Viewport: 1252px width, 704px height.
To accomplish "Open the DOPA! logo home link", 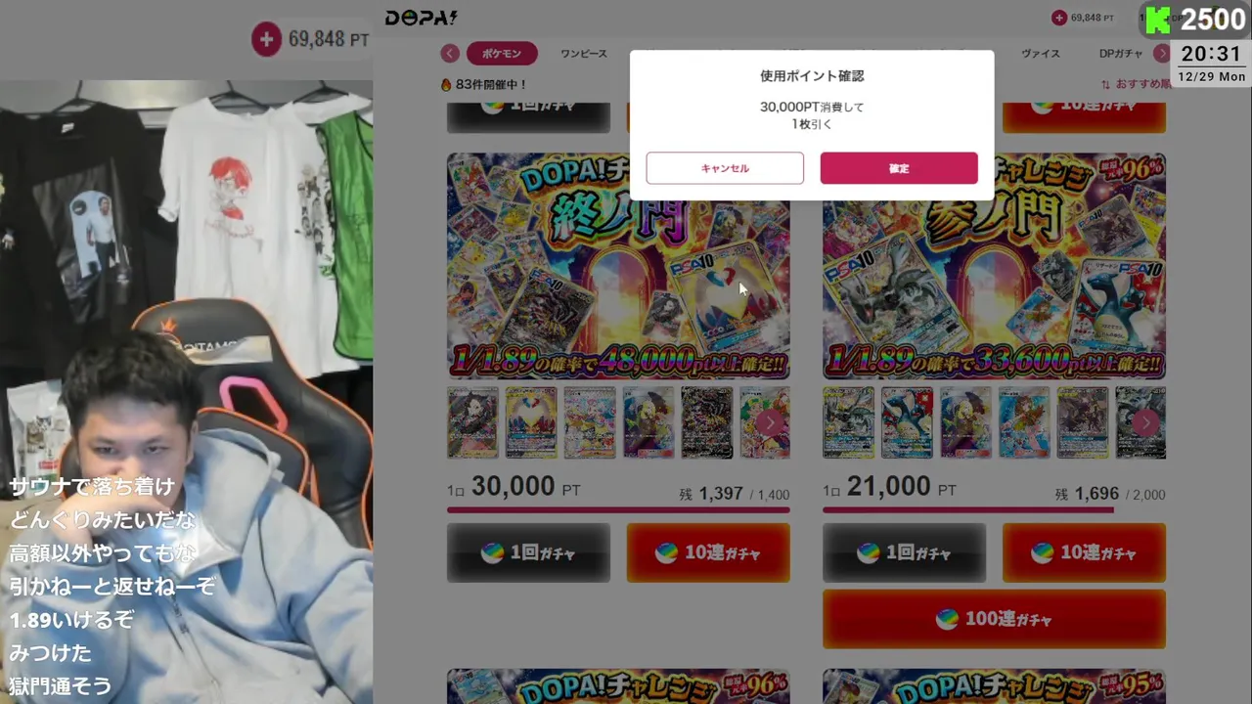I will (421, 18).
